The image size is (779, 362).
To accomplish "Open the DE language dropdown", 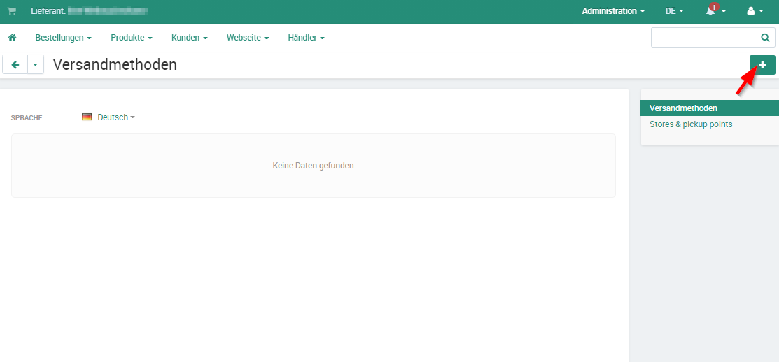I will coord(674,11).
